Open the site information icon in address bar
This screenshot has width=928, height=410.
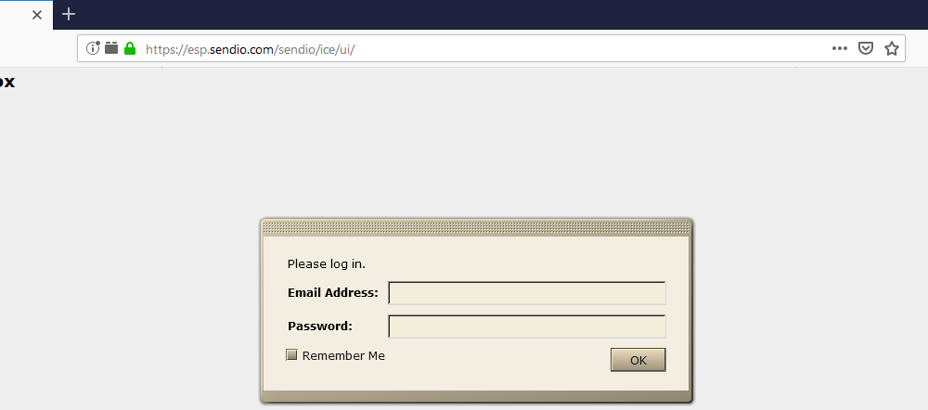click(93, 48)
